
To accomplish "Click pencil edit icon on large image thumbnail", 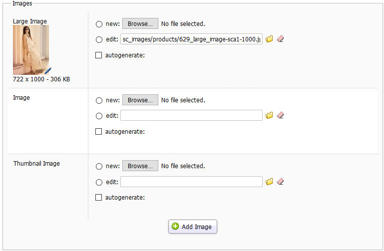I will (x=48, y=70).
